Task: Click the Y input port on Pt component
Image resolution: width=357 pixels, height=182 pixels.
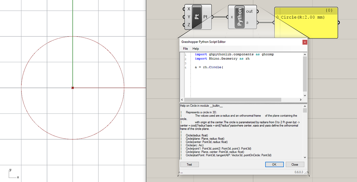Action: pyautogui.click(x=184, y=17)
